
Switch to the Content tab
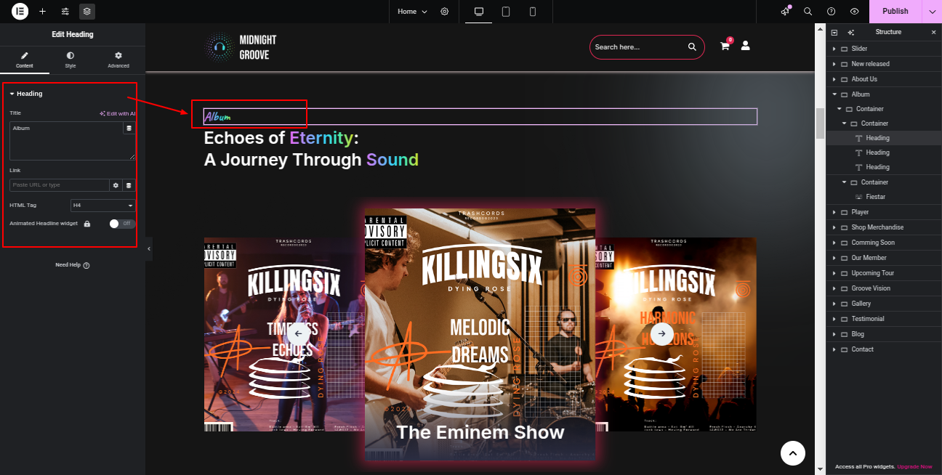25,60
